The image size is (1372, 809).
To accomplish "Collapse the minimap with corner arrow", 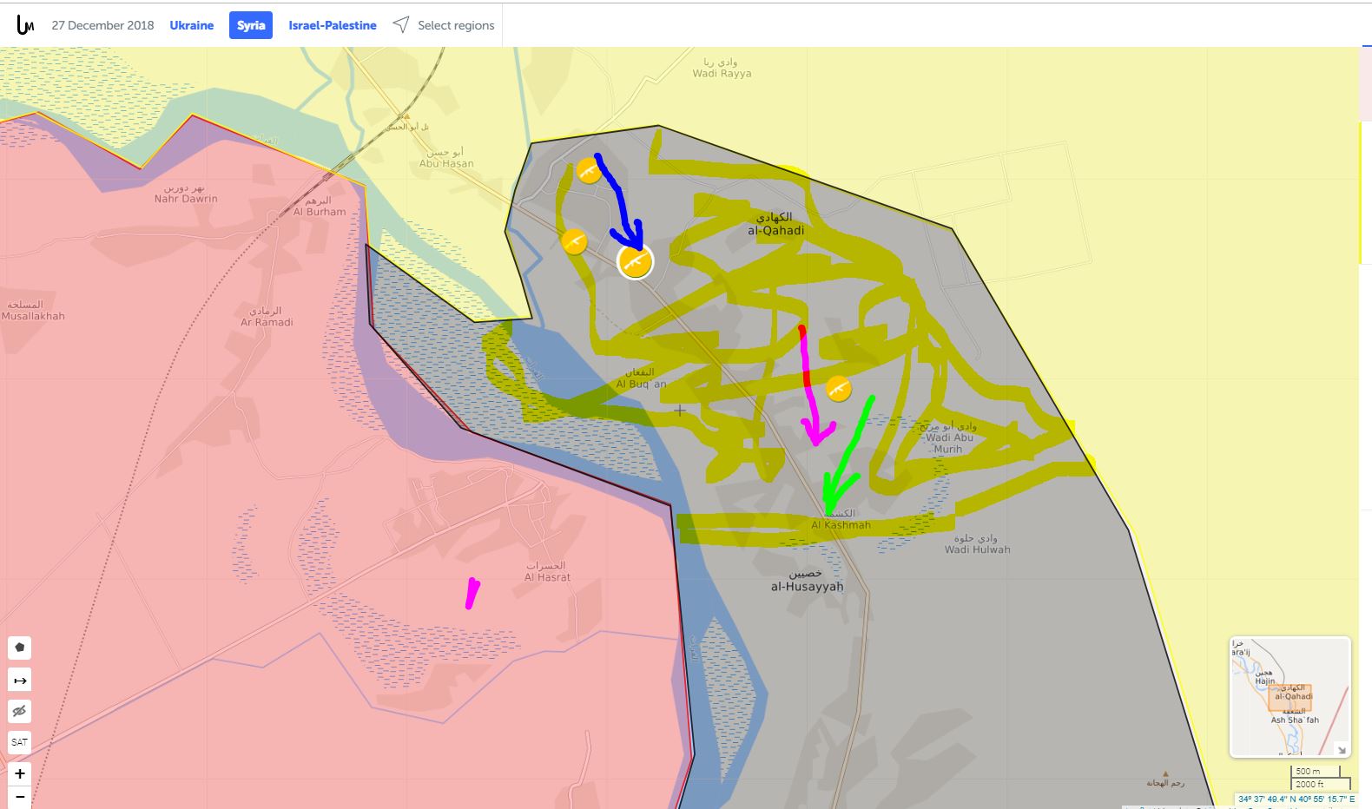I will pos(1340,749).
